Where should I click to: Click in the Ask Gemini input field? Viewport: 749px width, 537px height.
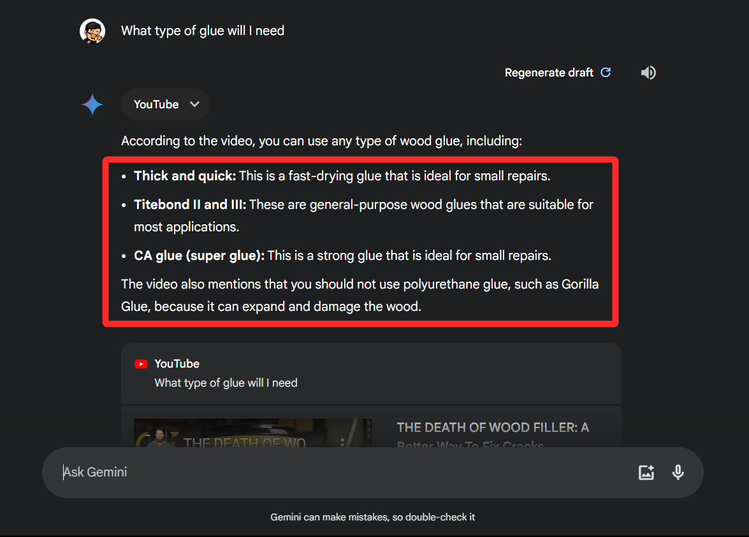click(344, 473)
